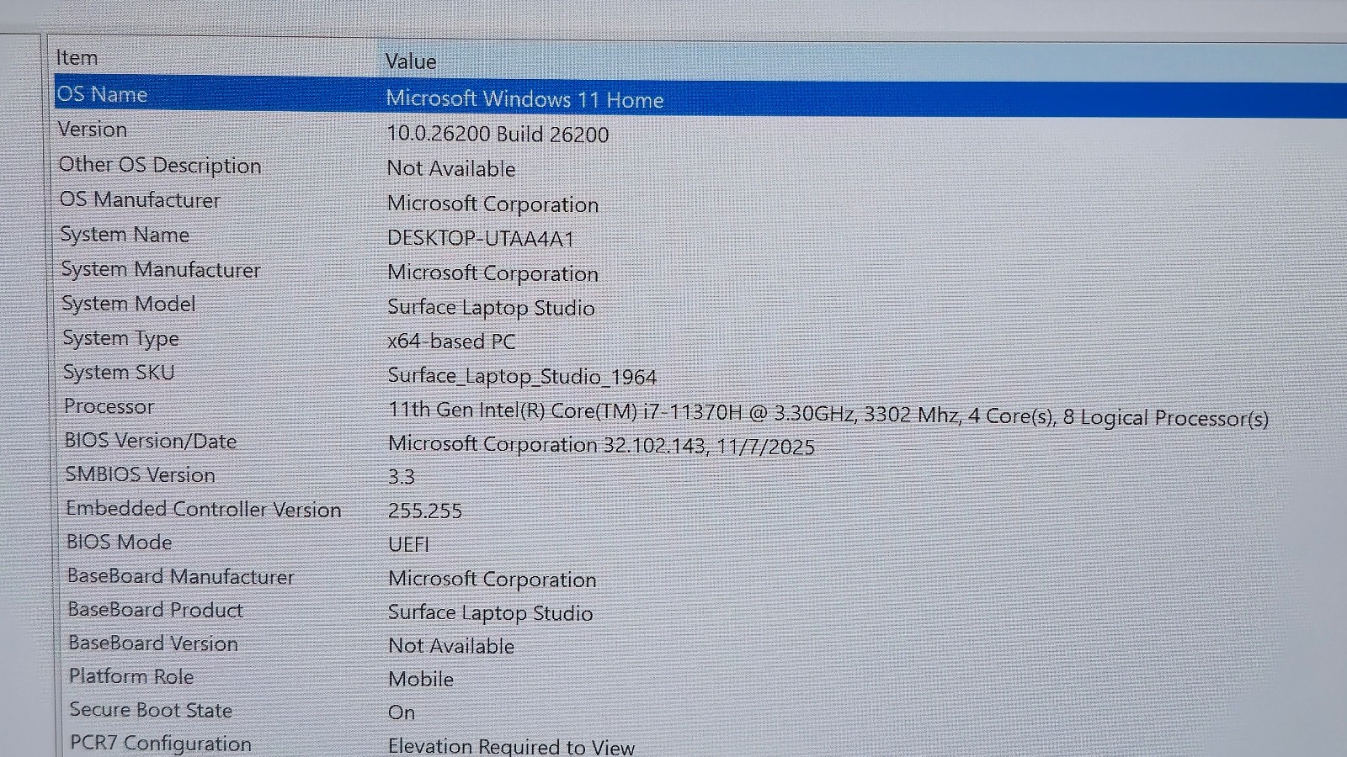
Task: Click the value x64-based PC
Action: [x=451, y=341]
